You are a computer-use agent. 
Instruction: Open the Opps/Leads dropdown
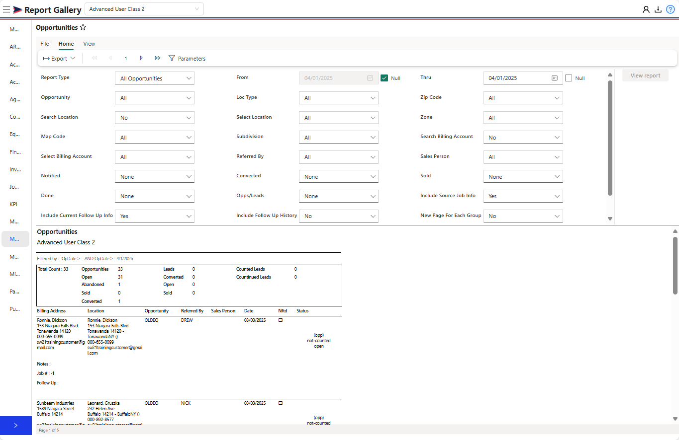click(339, 196)
